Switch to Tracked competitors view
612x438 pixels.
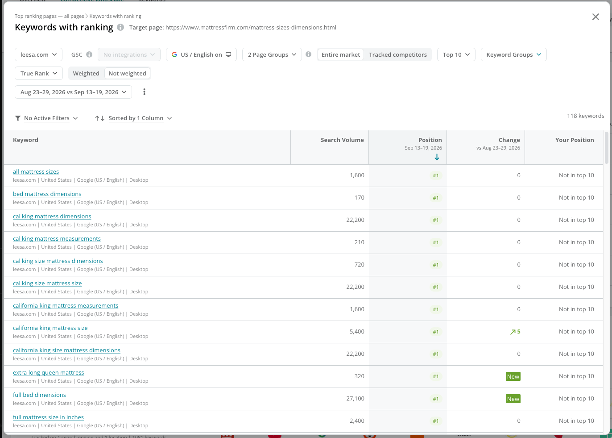[x=398, y=54]
